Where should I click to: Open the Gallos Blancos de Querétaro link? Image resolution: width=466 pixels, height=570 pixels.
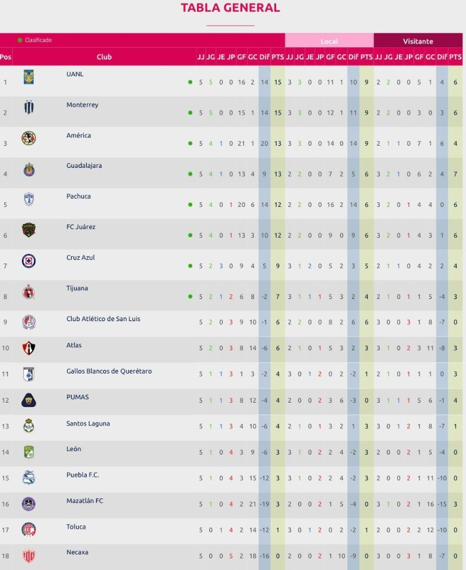[109, 371]
